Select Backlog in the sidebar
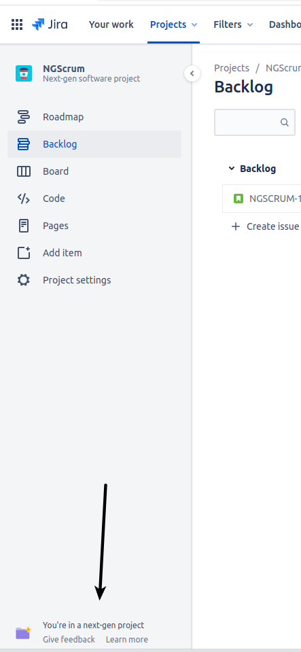The height and width of the screenshot is (652, 301). coord(94,144)
